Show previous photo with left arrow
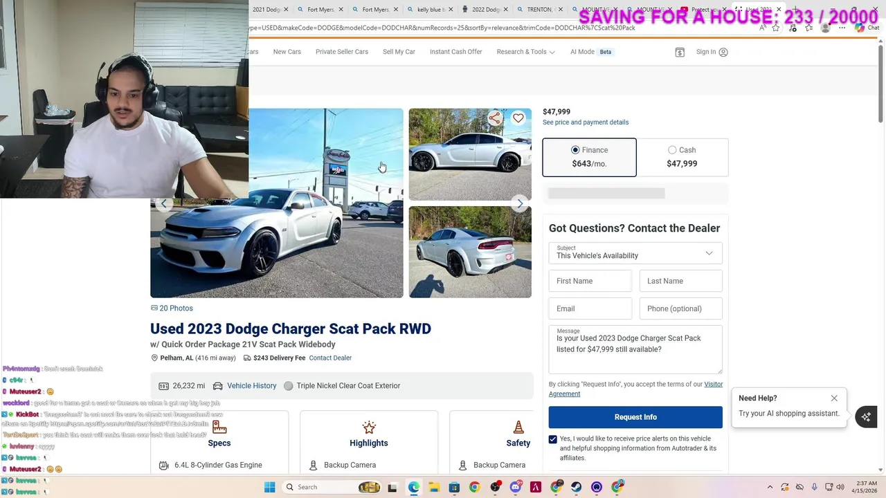This screenshot has width=886, height=498. pyautogui.click(x=163, y=203)
